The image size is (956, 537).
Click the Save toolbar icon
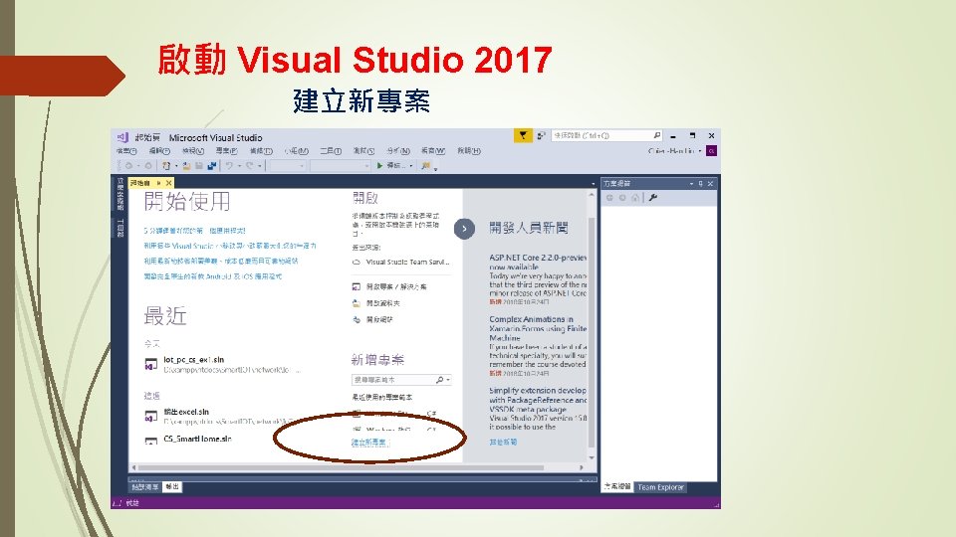point(199,166)
